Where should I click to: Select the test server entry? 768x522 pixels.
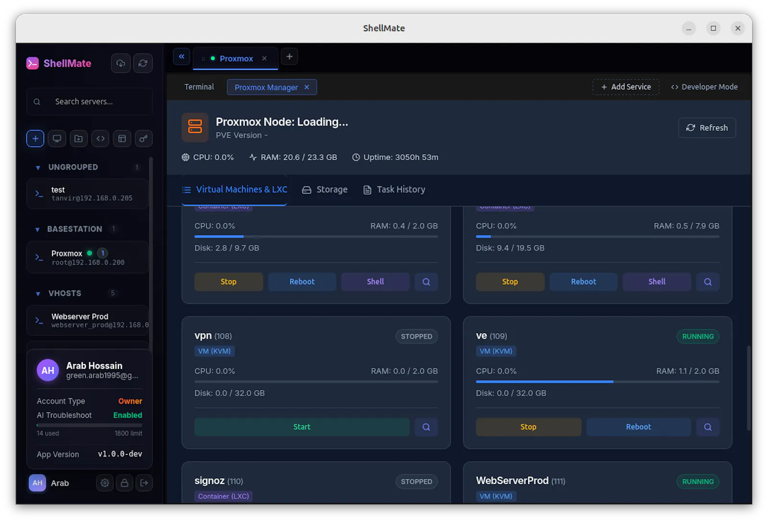tap(87, 194)
